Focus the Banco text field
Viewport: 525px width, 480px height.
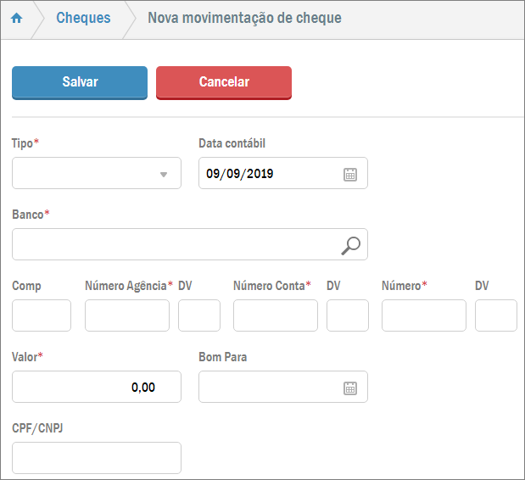pyautogui.click(x=174, y=244)
